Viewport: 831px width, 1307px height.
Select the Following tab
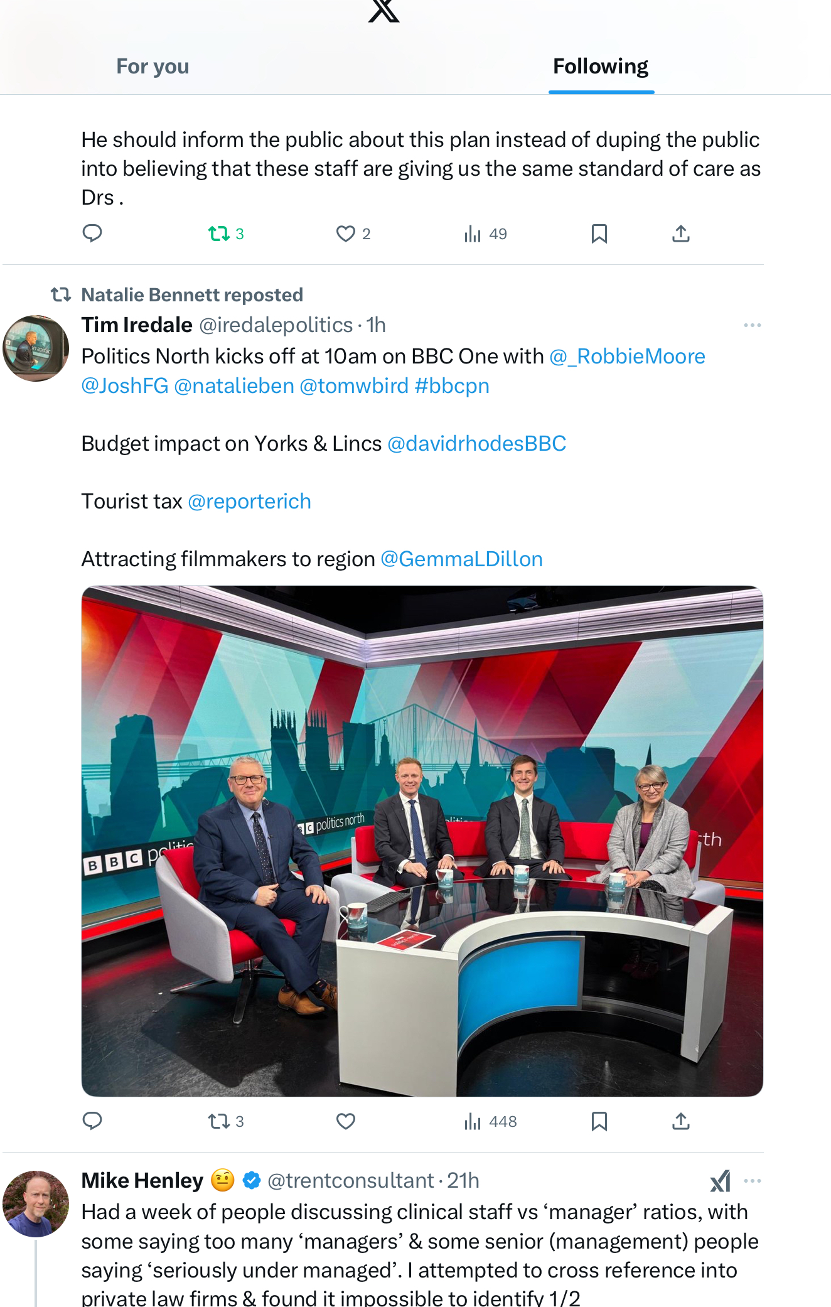tap(601, 67)
